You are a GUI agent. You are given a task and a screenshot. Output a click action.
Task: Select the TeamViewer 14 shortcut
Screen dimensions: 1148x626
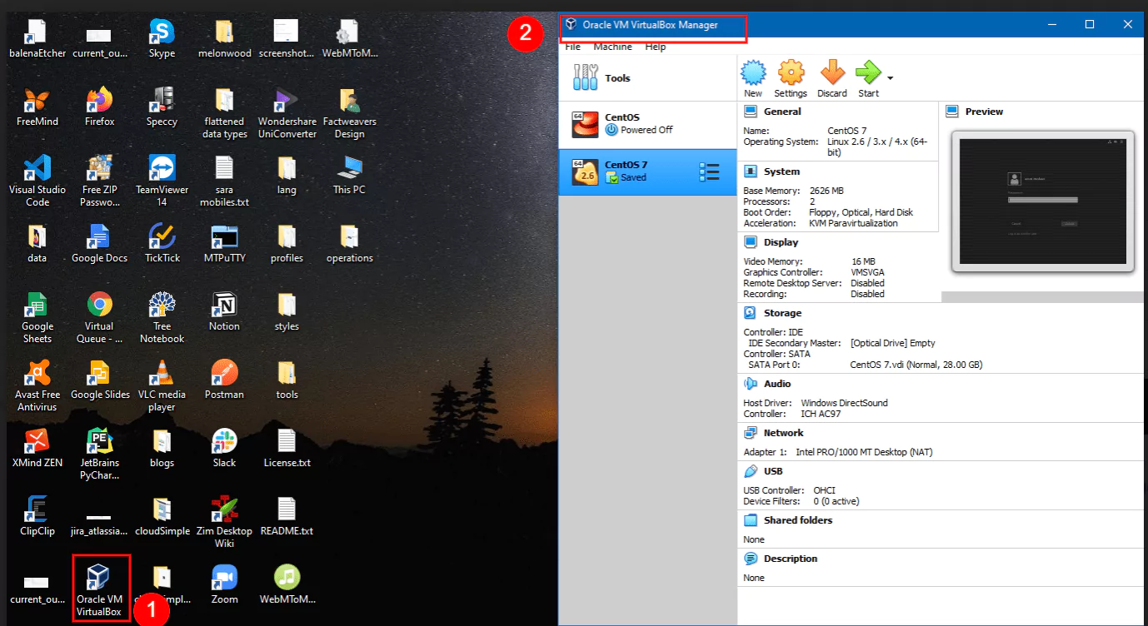click(162, 181)
